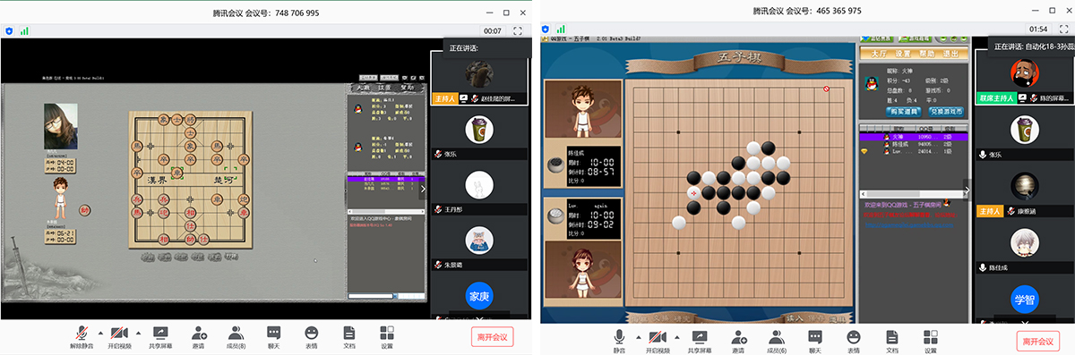Viewport: 1075px width, 355px height.
Task: Open settings (设置) grid icon in left meeting
Action: (387, 338)
